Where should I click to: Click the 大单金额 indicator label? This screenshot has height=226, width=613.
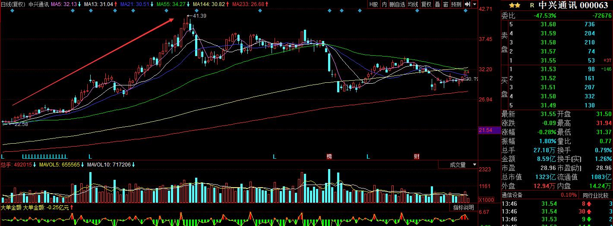click(x=12, y=207)
